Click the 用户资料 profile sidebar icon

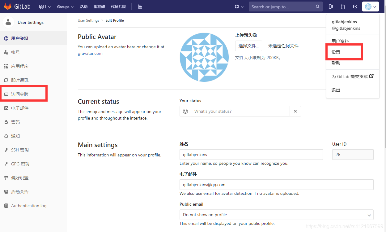6,38
